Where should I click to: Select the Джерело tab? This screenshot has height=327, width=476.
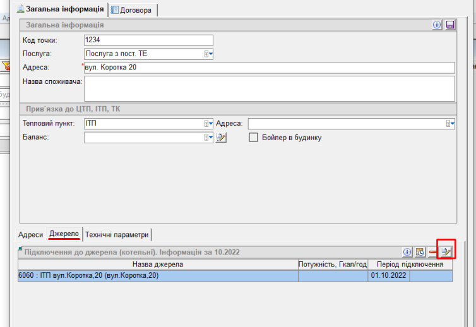coord(64,234)
